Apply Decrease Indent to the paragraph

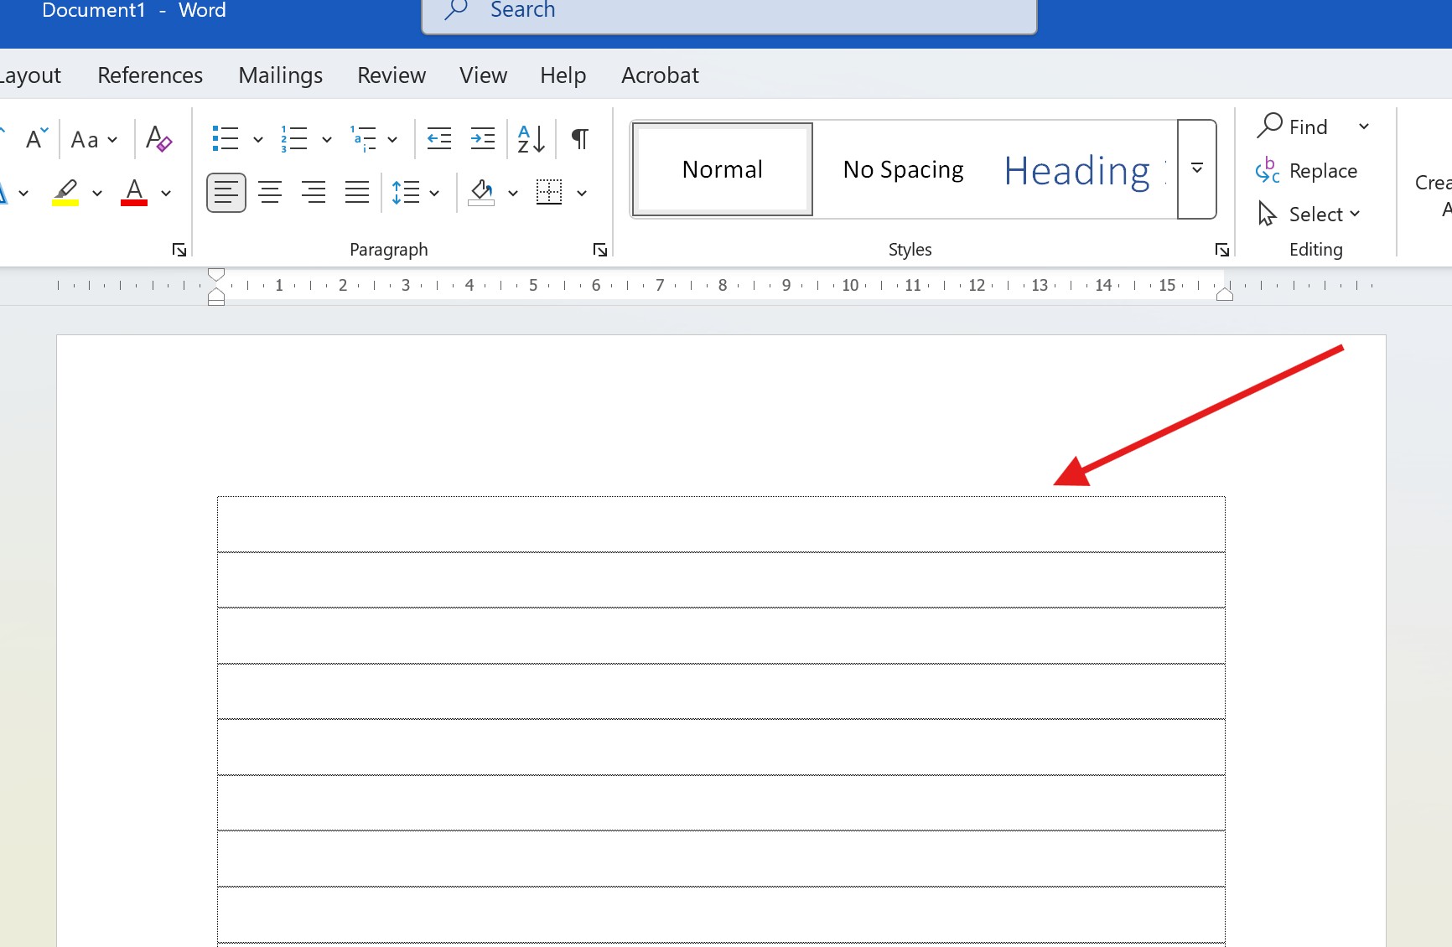tap(438, 138)
